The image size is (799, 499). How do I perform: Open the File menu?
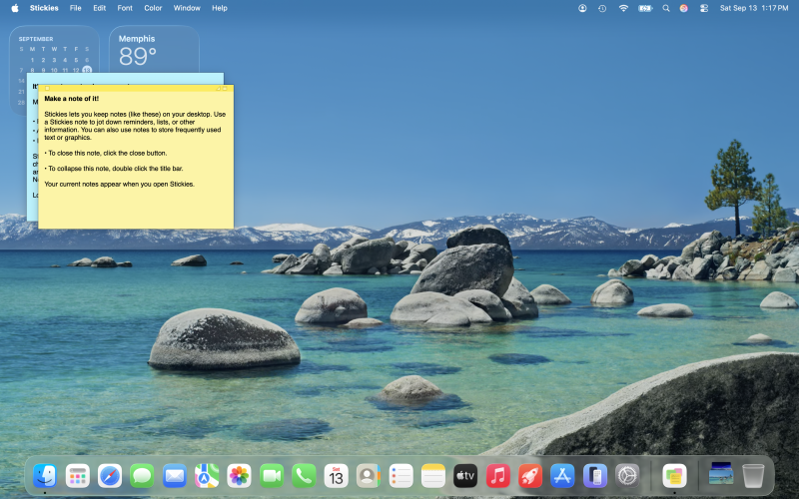[x=76, y=8]
